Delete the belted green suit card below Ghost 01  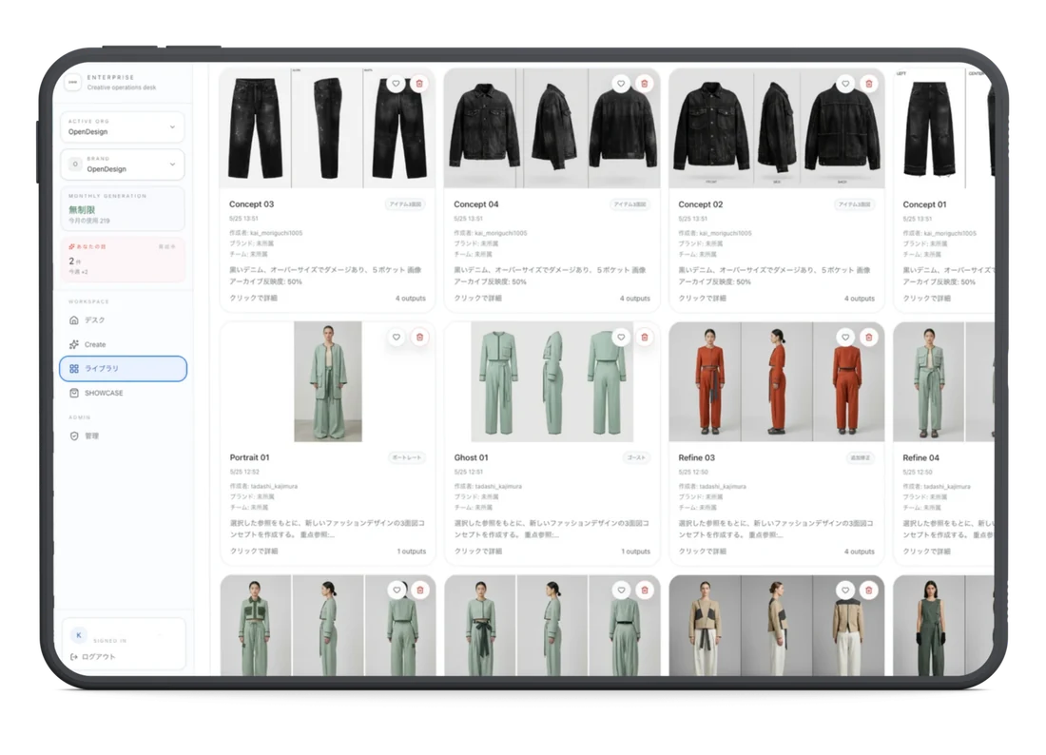point(645,590)
